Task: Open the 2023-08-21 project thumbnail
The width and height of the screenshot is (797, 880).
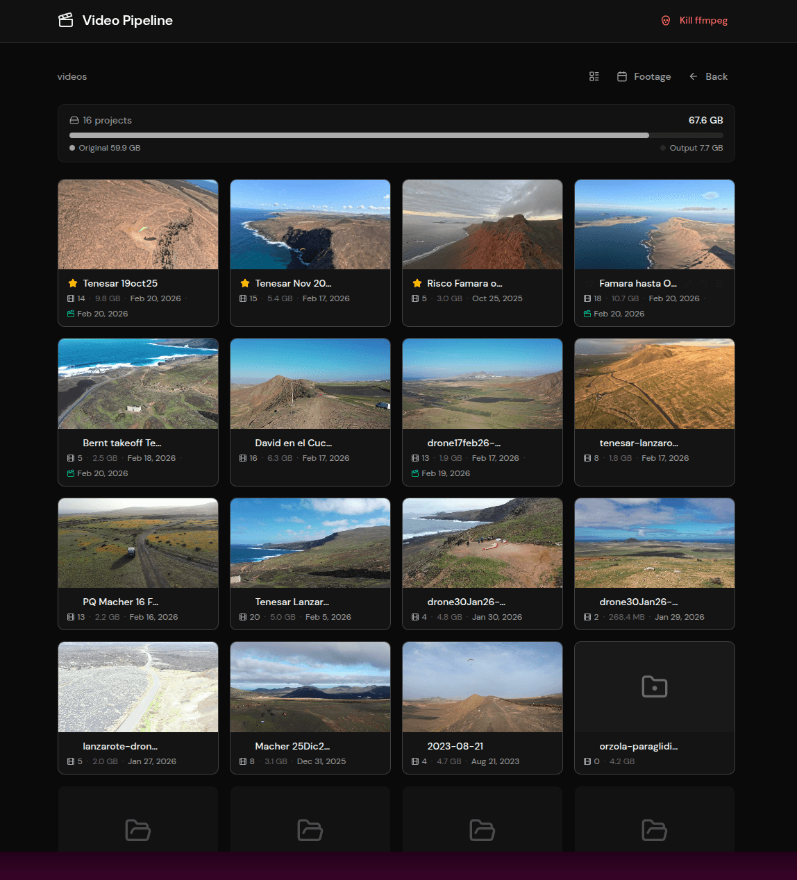Action: point(482,686)
